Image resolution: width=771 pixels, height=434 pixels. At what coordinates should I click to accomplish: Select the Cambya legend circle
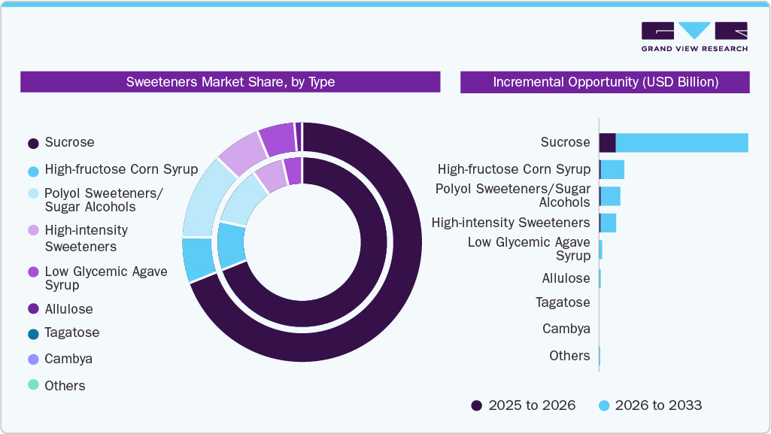[x=32, y=359]
